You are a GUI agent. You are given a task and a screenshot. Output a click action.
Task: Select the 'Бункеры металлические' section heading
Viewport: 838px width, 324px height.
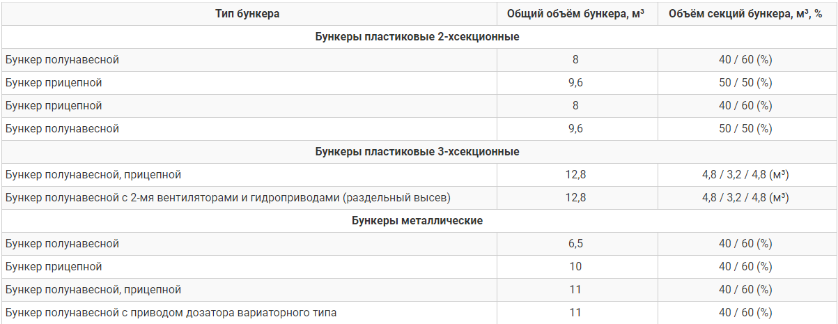[x=417, y=221]
